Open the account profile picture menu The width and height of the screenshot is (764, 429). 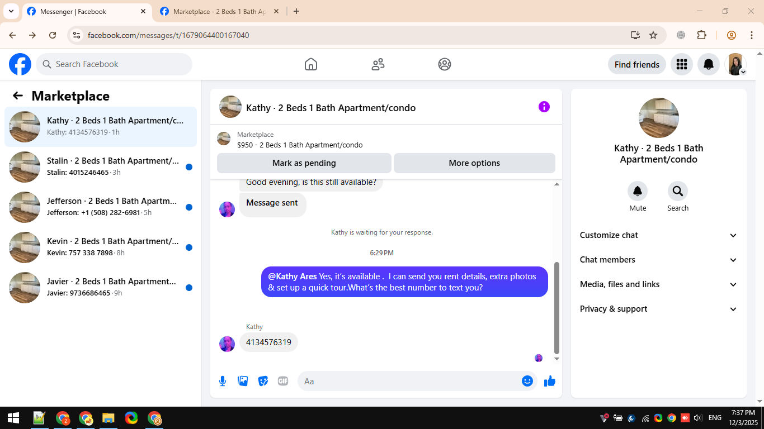coord(735,64)
